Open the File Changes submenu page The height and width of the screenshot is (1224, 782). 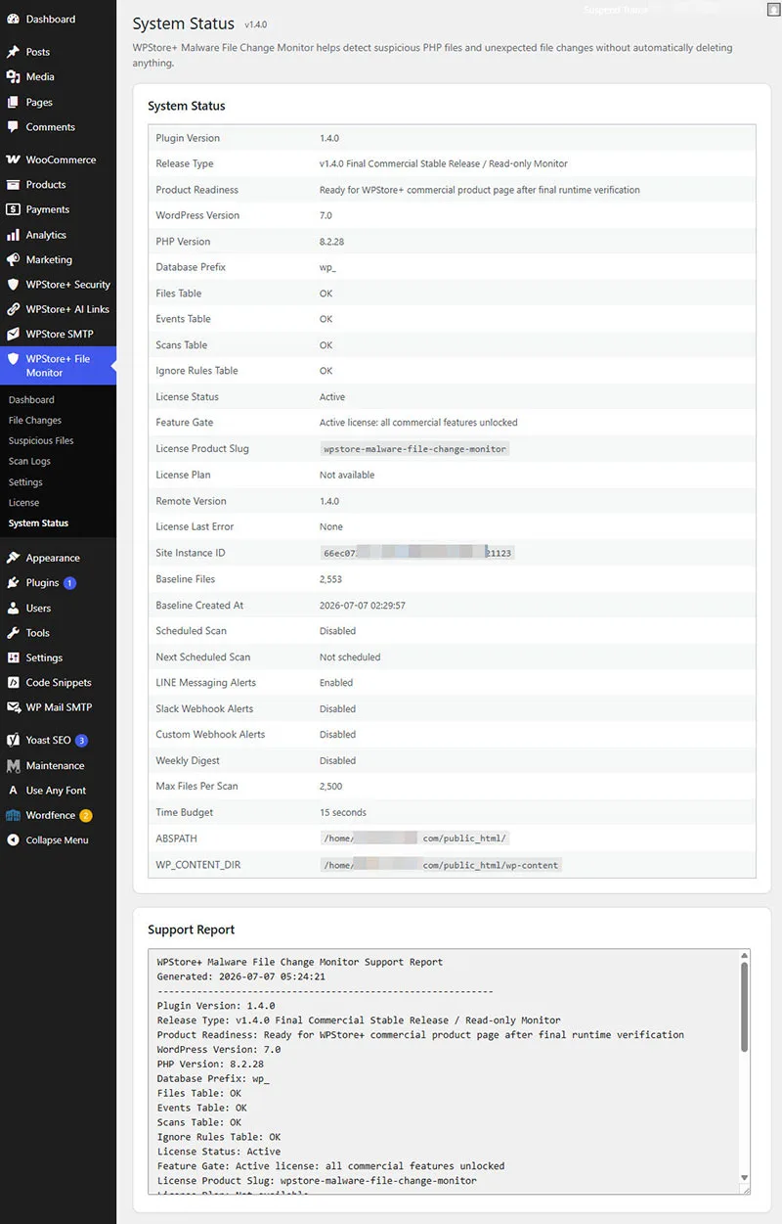click(x=35, y=420)
